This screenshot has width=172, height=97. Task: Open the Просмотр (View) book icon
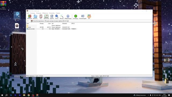[x=46, y=17]
